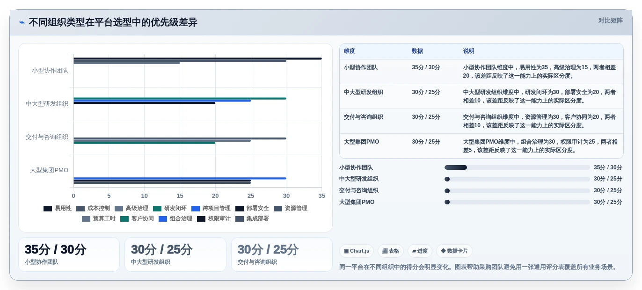The height and width of the screenshot is (290, 642).
Task: Click the 大型集团PMO progress bar
Action: (x=517, y=202)
